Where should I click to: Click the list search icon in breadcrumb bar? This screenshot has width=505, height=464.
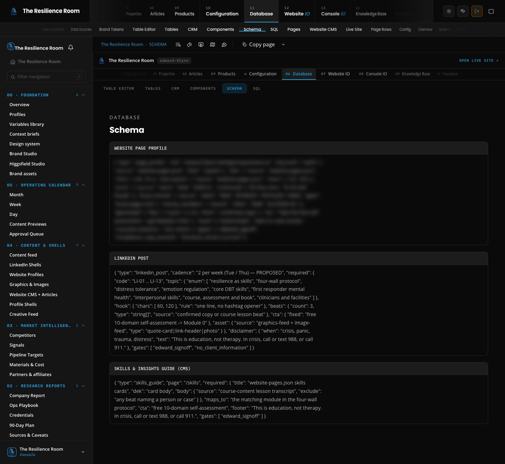pyautogui.click(x=178, y=45)
